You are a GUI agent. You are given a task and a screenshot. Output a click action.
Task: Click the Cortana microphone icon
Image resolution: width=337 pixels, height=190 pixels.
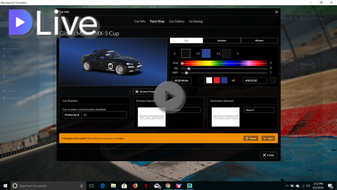(x=82, y=186)
